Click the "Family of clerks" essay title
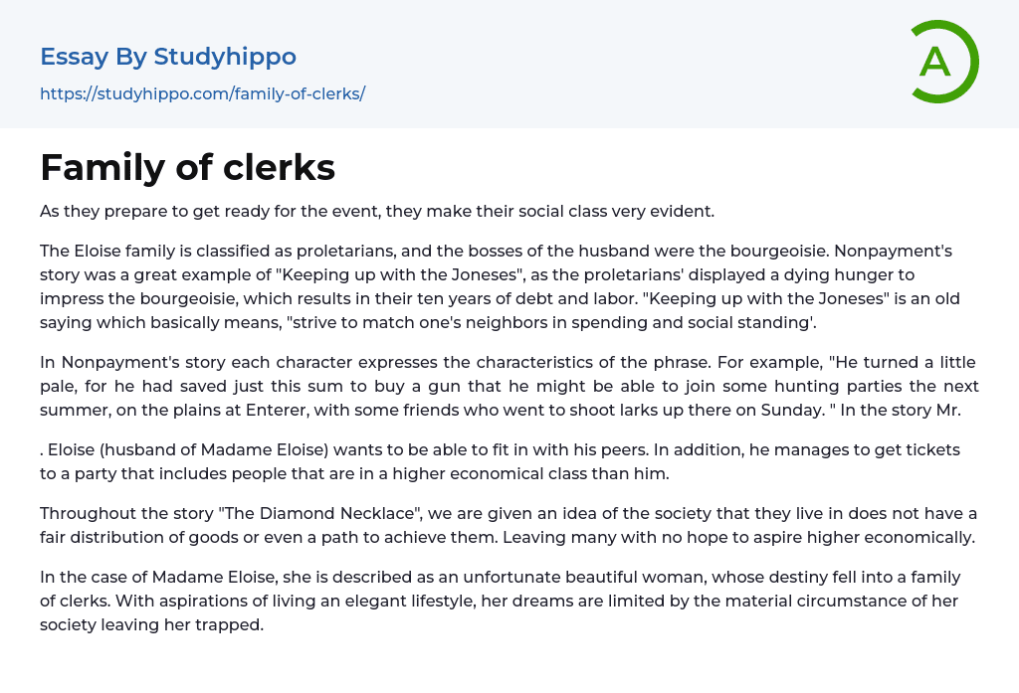Screen dimensions: 1019x693 coord(187,168)
